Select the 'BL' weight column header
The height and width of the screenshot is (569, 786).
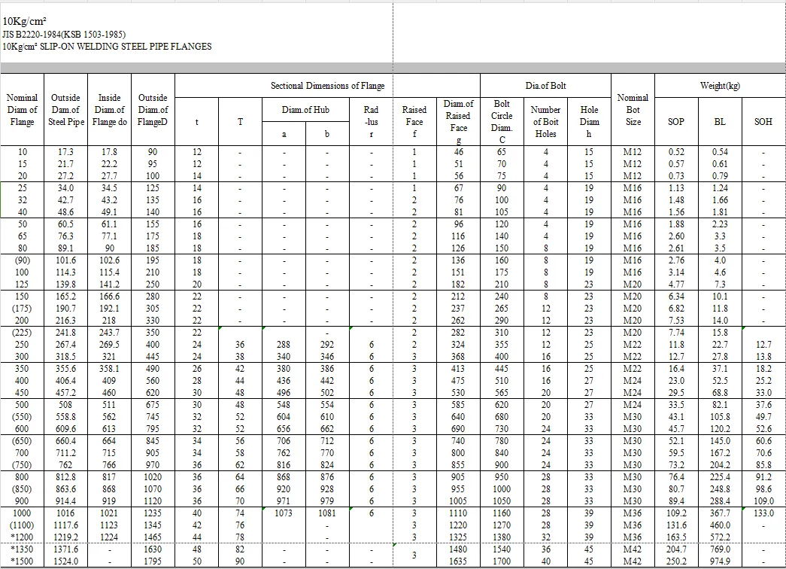pos(720,122)
